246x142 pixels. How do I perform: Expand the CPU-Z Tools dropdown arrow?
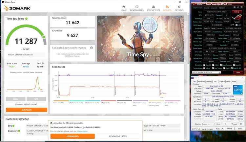(x=223, y=129)
